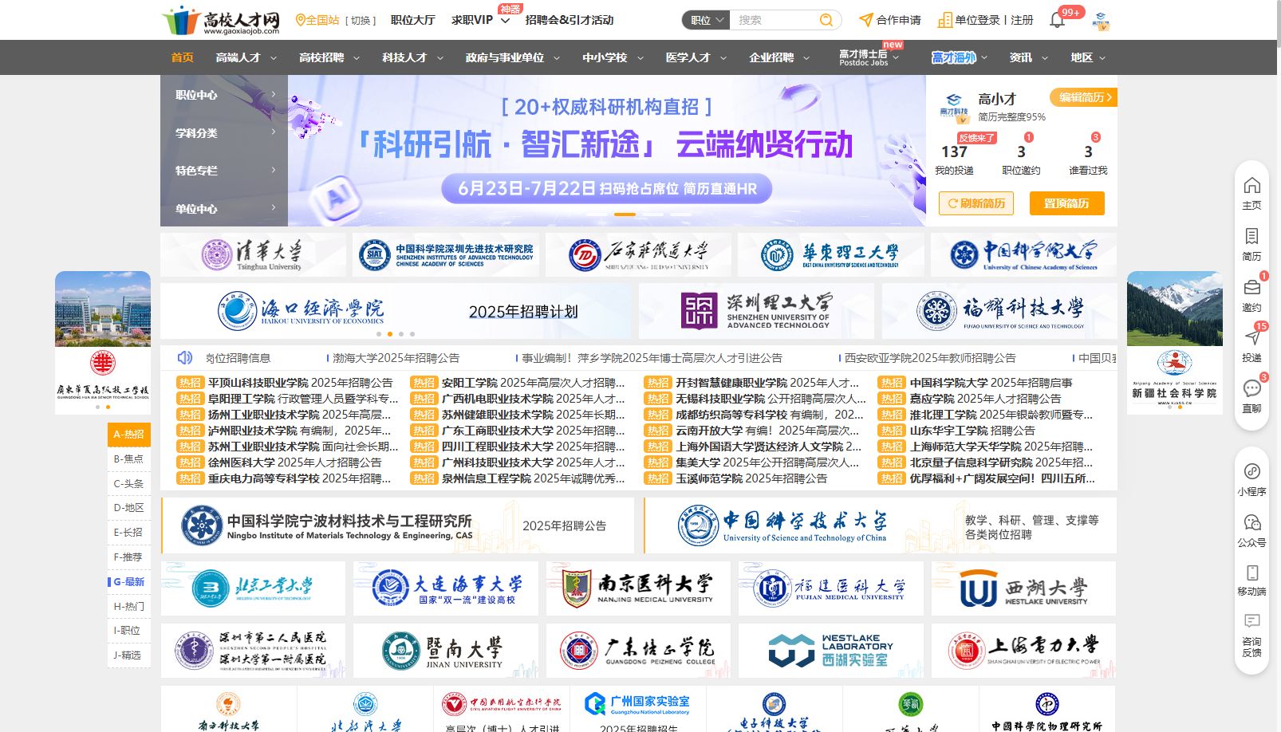The image size is (1281, 732).
Task: Expand 医学人才 nav dropdown
Action: 723,58
